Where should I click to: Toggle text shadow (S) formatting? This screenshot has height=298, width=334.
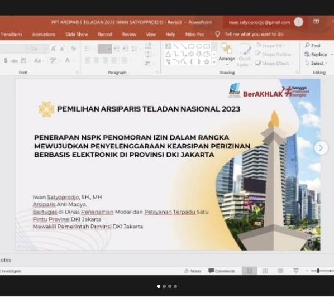[6, 60]
